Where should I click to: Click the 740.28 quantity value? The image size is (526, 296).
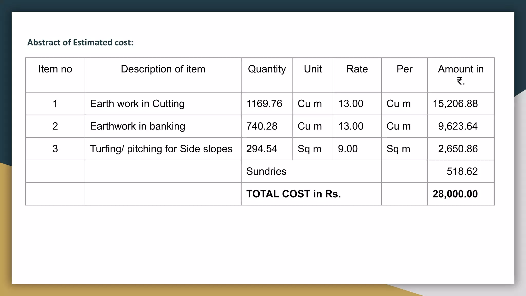click(262, 126)
